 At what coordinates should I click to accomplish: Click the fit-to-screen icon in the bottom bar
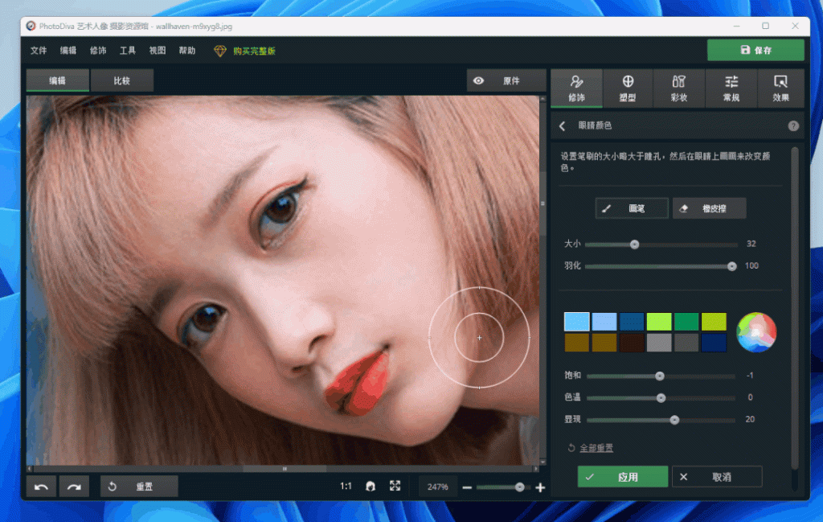coord(395,486)
